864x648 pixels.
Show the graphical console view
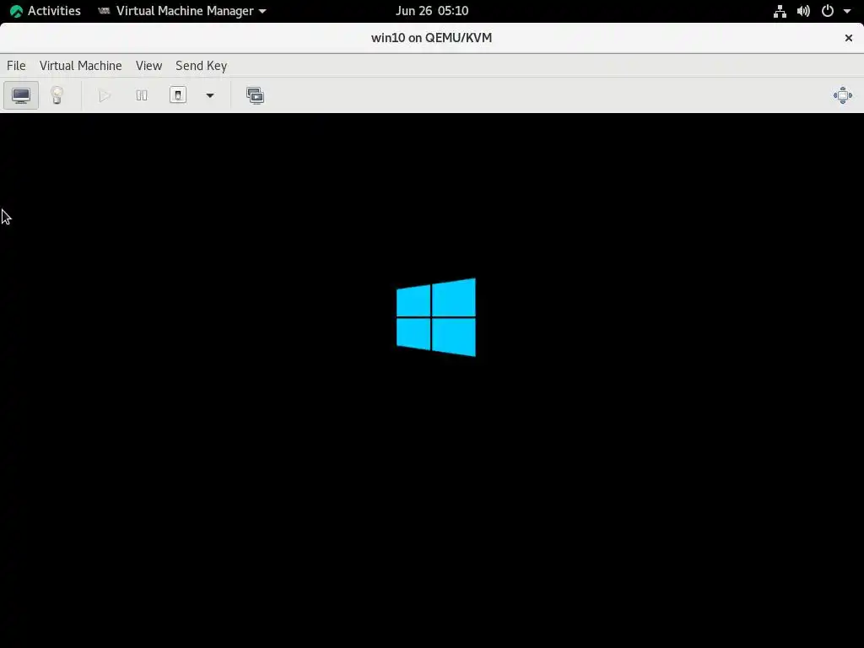click(21, 95)
